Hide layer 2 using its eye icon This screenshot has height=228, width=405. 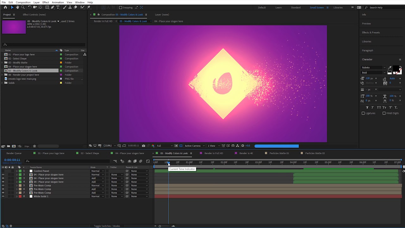(3, 174)
